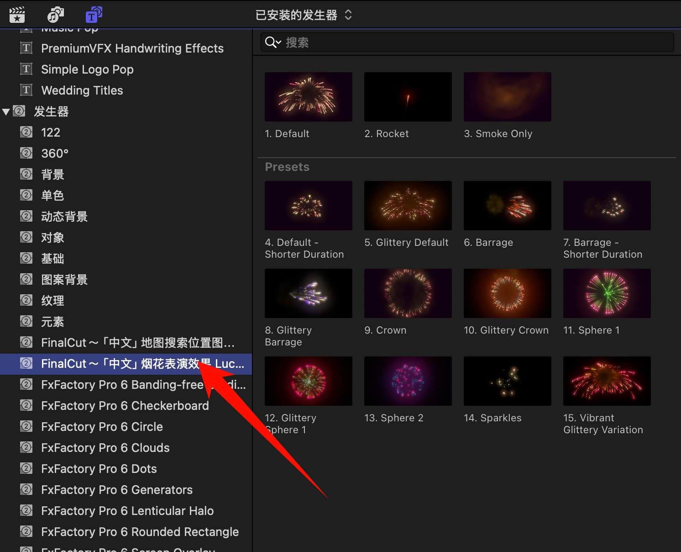Open the Libraries sidebar clapperboard icon
This screenshot has width=681, height=552.
coord(17,15)
